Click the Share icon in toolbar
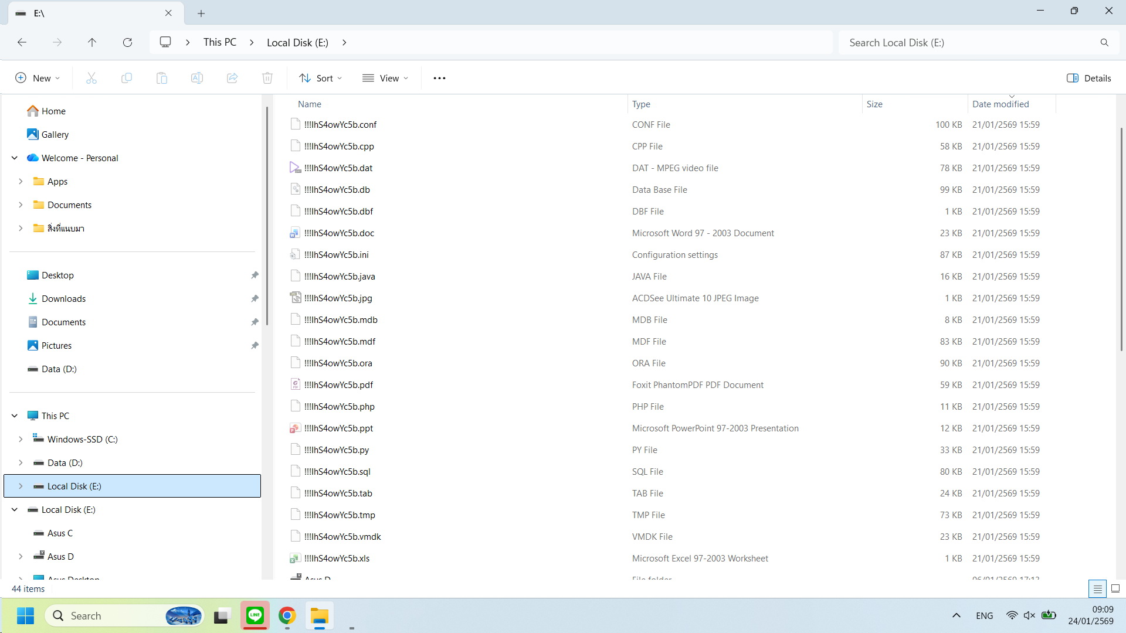The height and width of the screenshot is (633, 1126). pos(232,78)
